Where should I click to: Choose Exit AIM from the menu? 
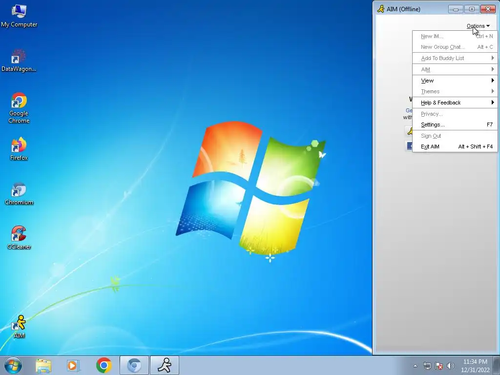(455, 146)
